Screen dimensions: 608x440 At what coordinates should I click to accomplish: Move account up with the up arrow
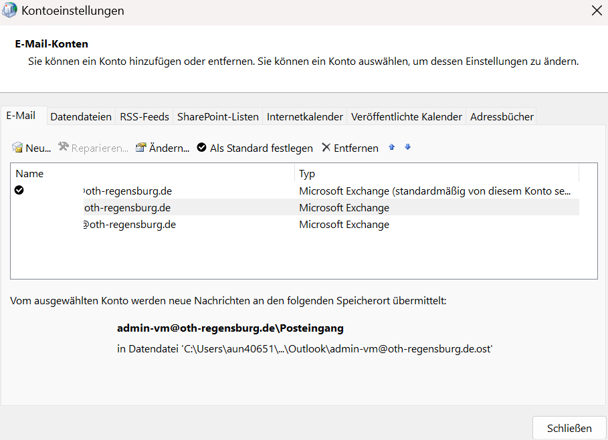point(392,147)
